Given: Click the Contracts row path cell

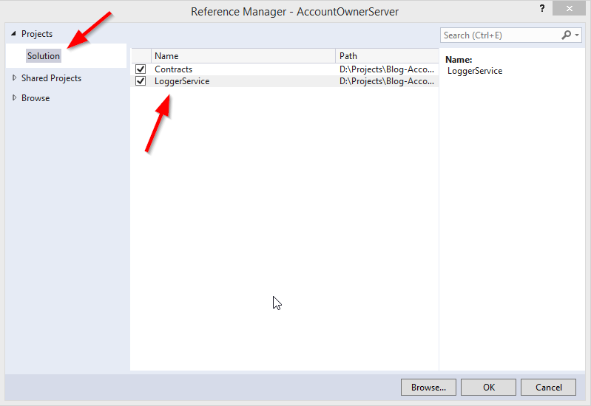Looking at the screenshot, I should (386, 69).
